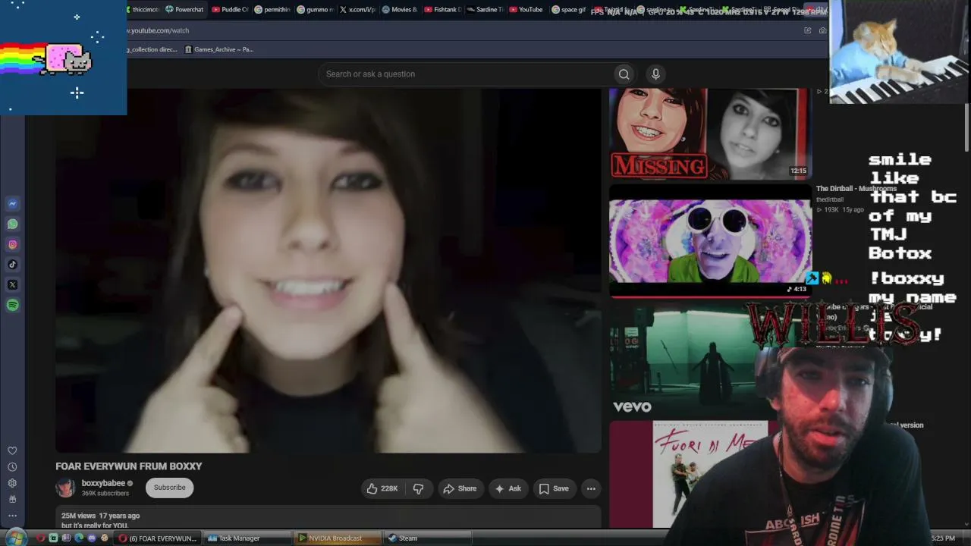This screenshot has height=546, width=971.
Task: Open the Games_Archive bookmark
Action: pos(219,49)
